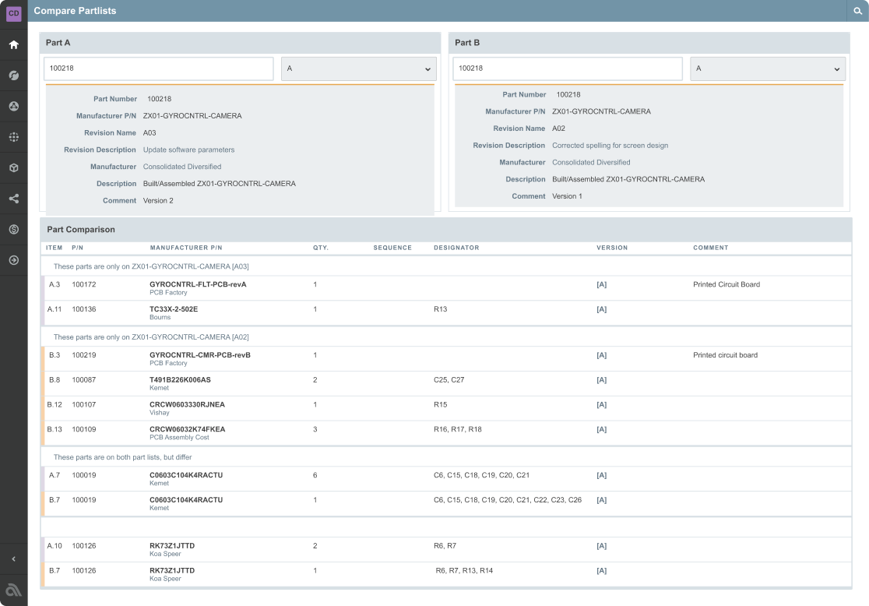Open the share/network icon in sidebar
869x606 pixels.
(x=13, y=199)
